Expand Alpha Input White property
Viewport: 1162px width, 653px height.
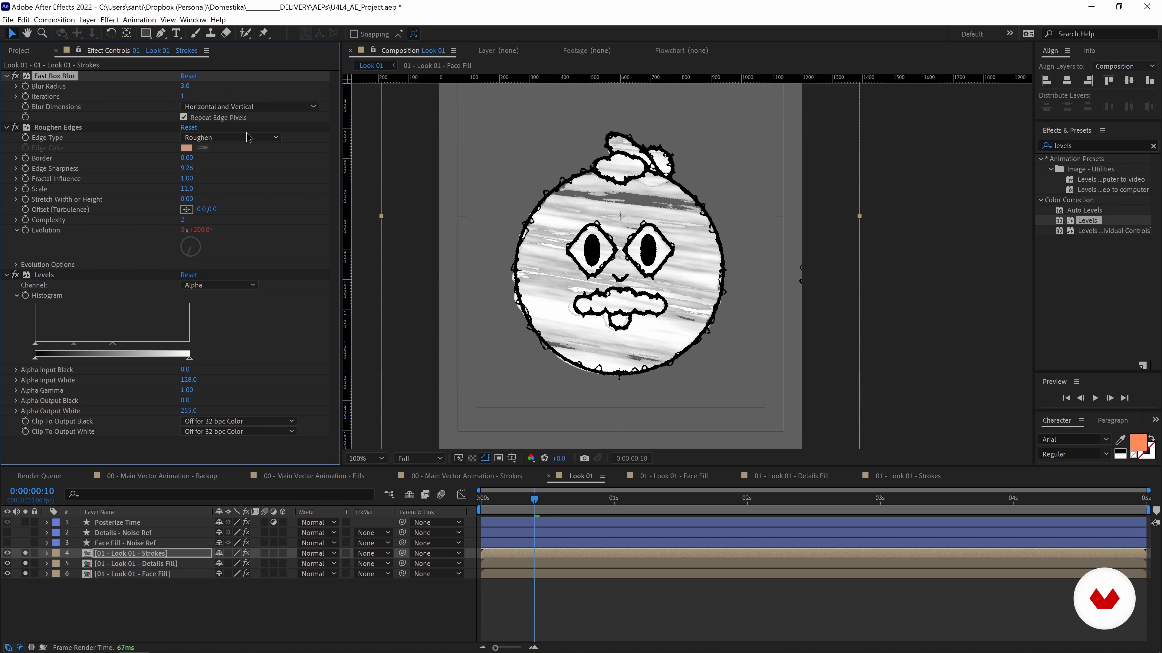pyautogui.click(x=16, y=380)
